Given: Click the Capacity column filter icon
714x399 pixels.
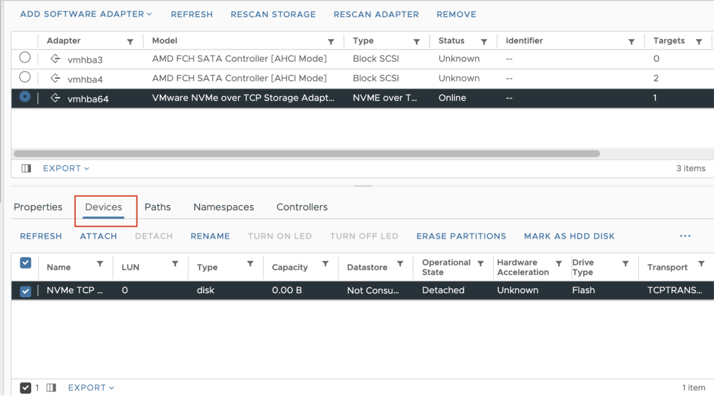Looking at the screenshot, I should click(325, 264).
